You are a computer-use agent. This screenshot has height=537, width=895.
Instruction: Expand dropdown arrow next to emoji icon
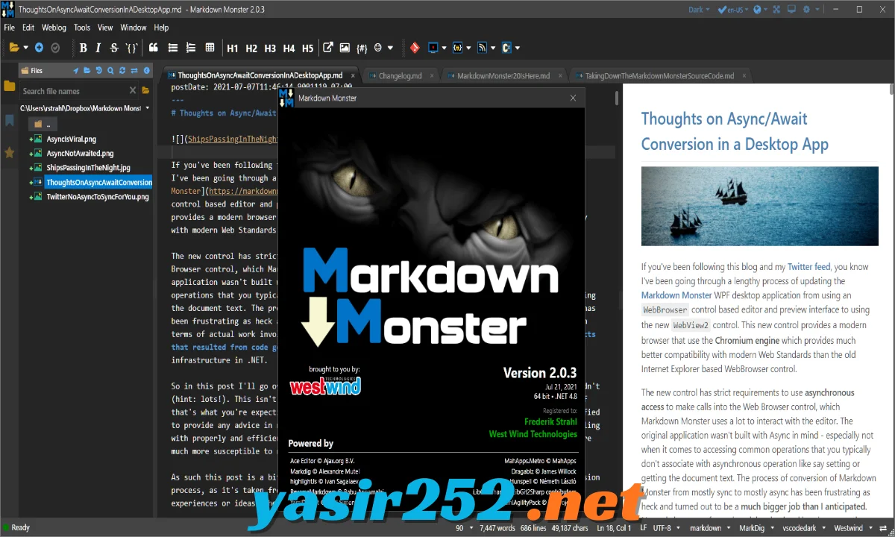click(391, 48)
